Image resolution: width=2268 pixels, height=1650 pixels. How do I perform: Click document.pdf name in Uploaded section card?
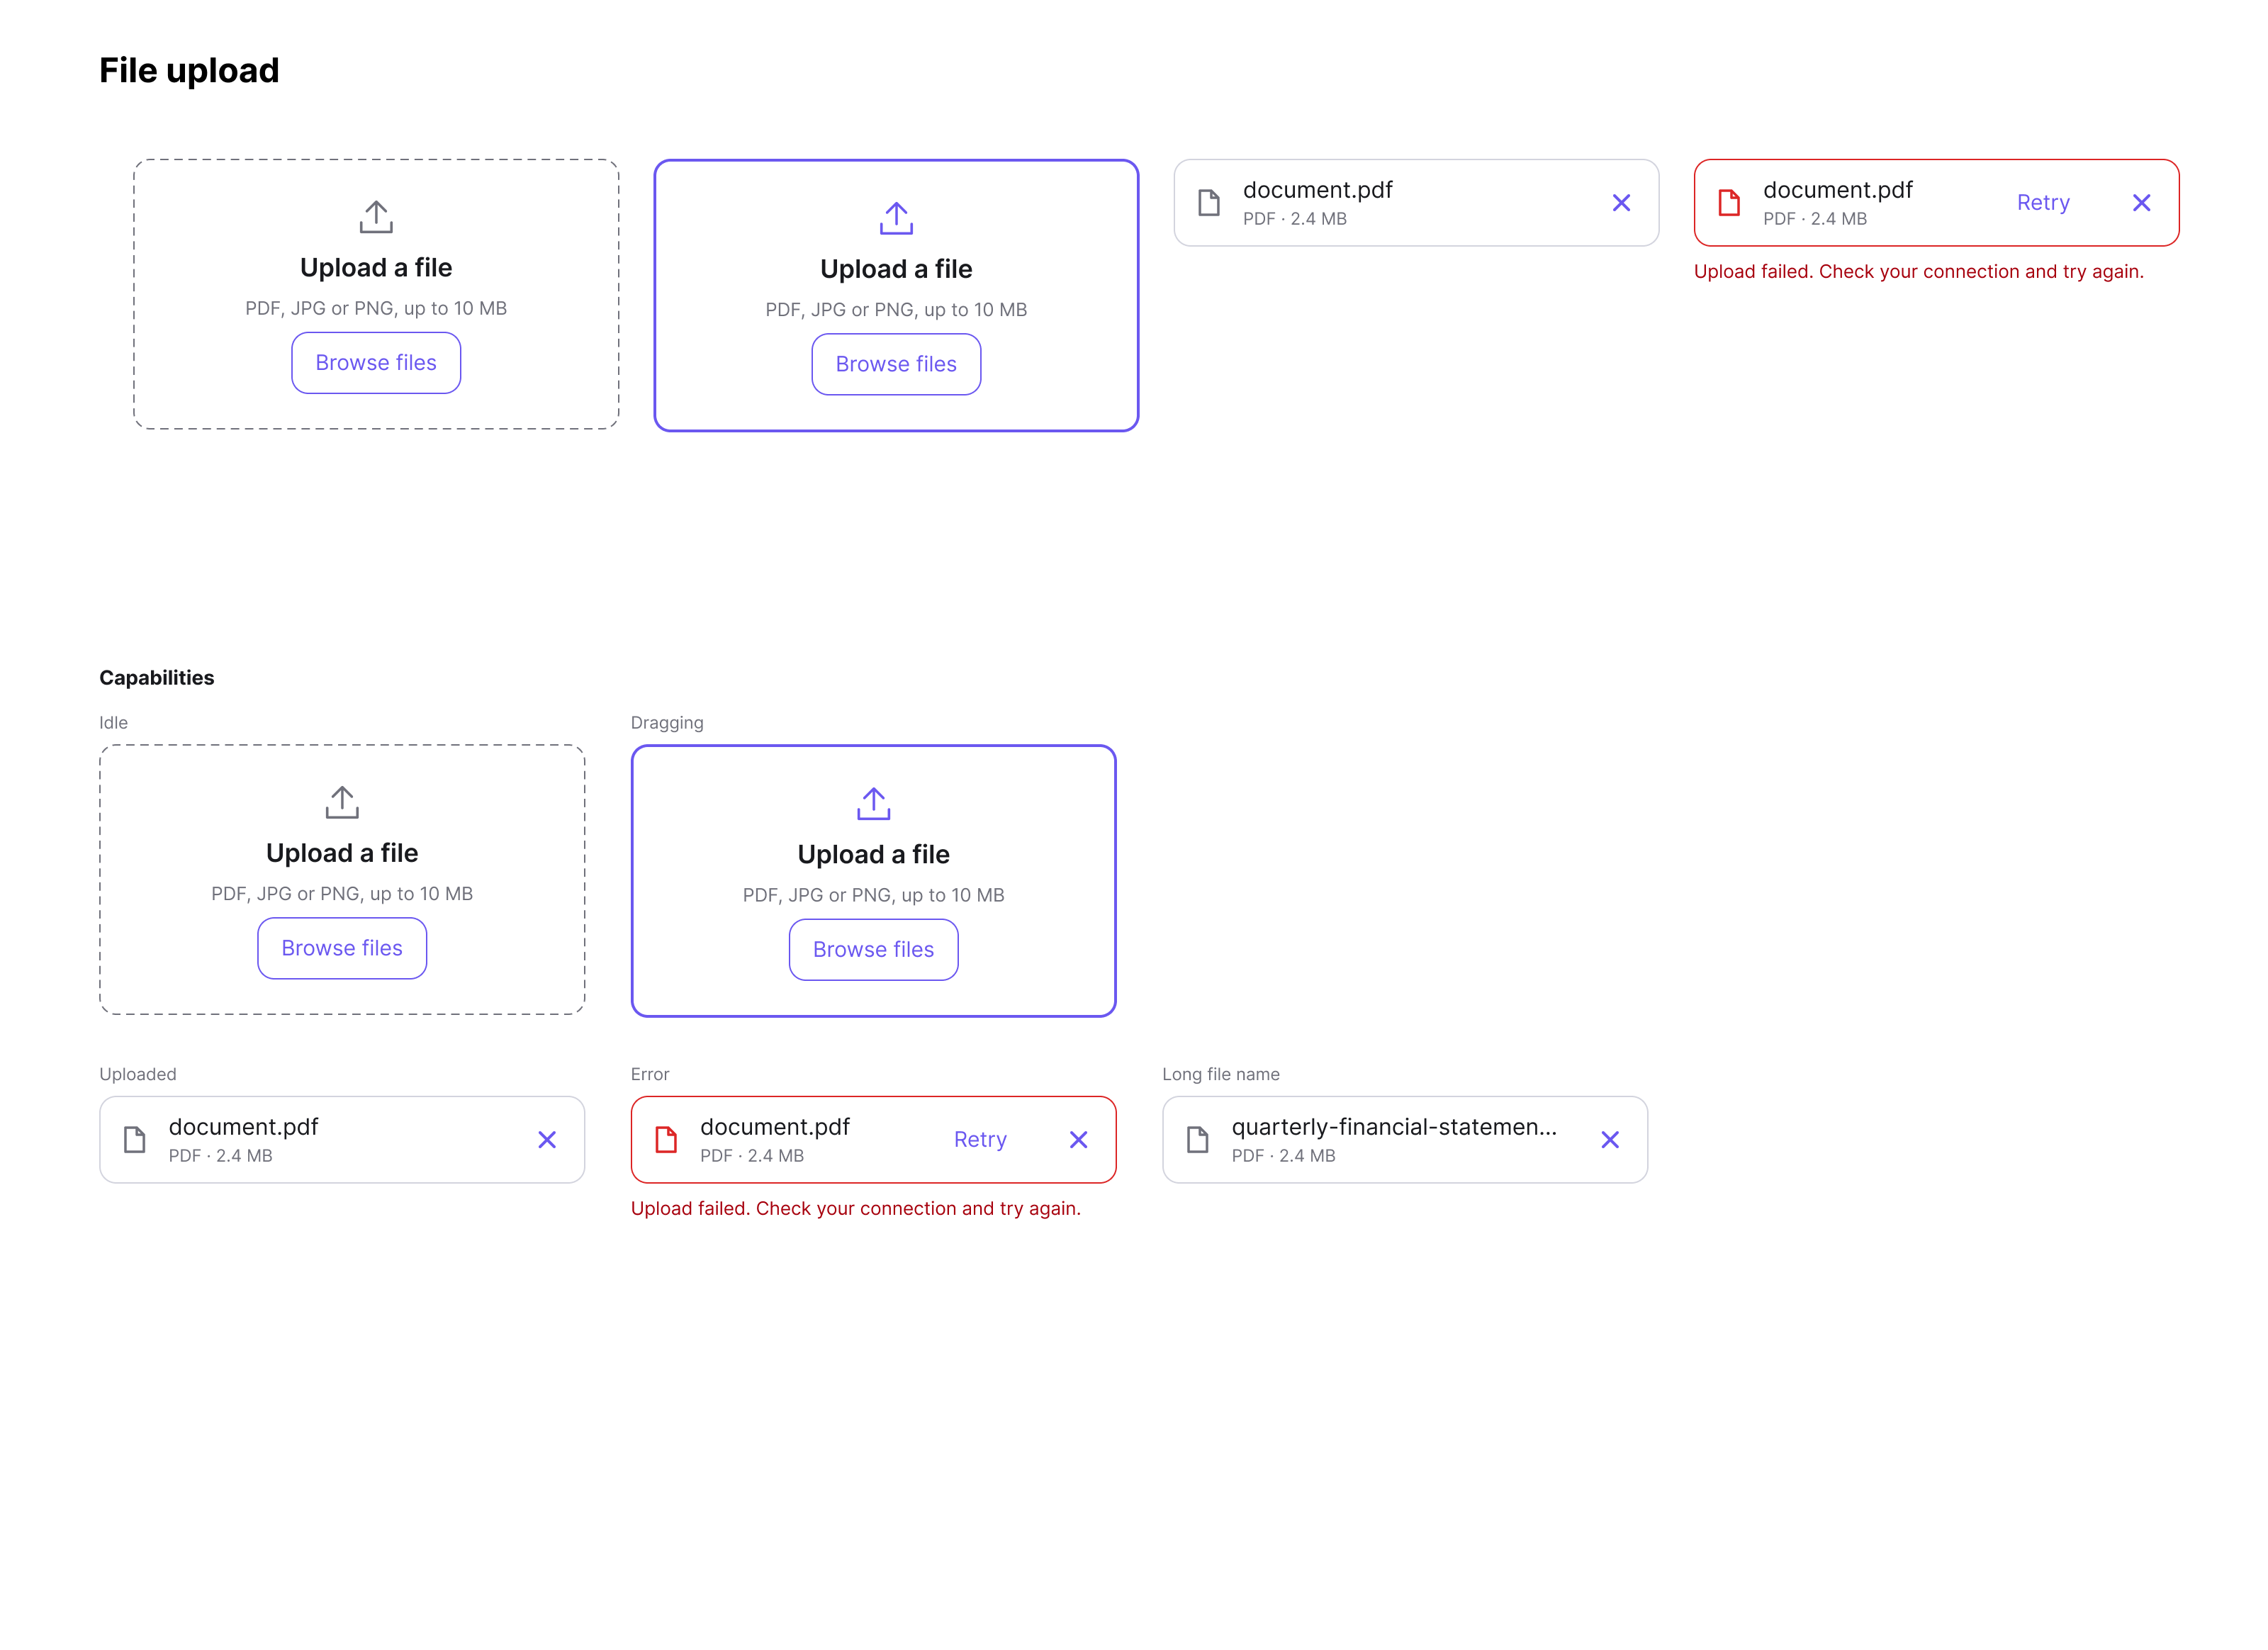[x=243, y=1127]
